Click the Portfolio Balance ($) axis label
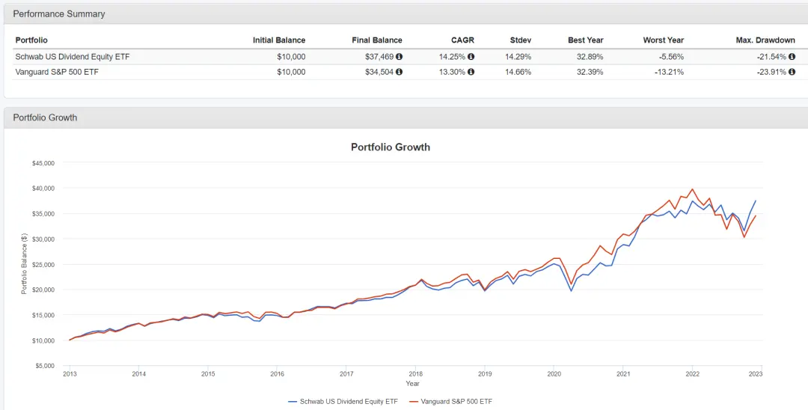 [24, 263]
